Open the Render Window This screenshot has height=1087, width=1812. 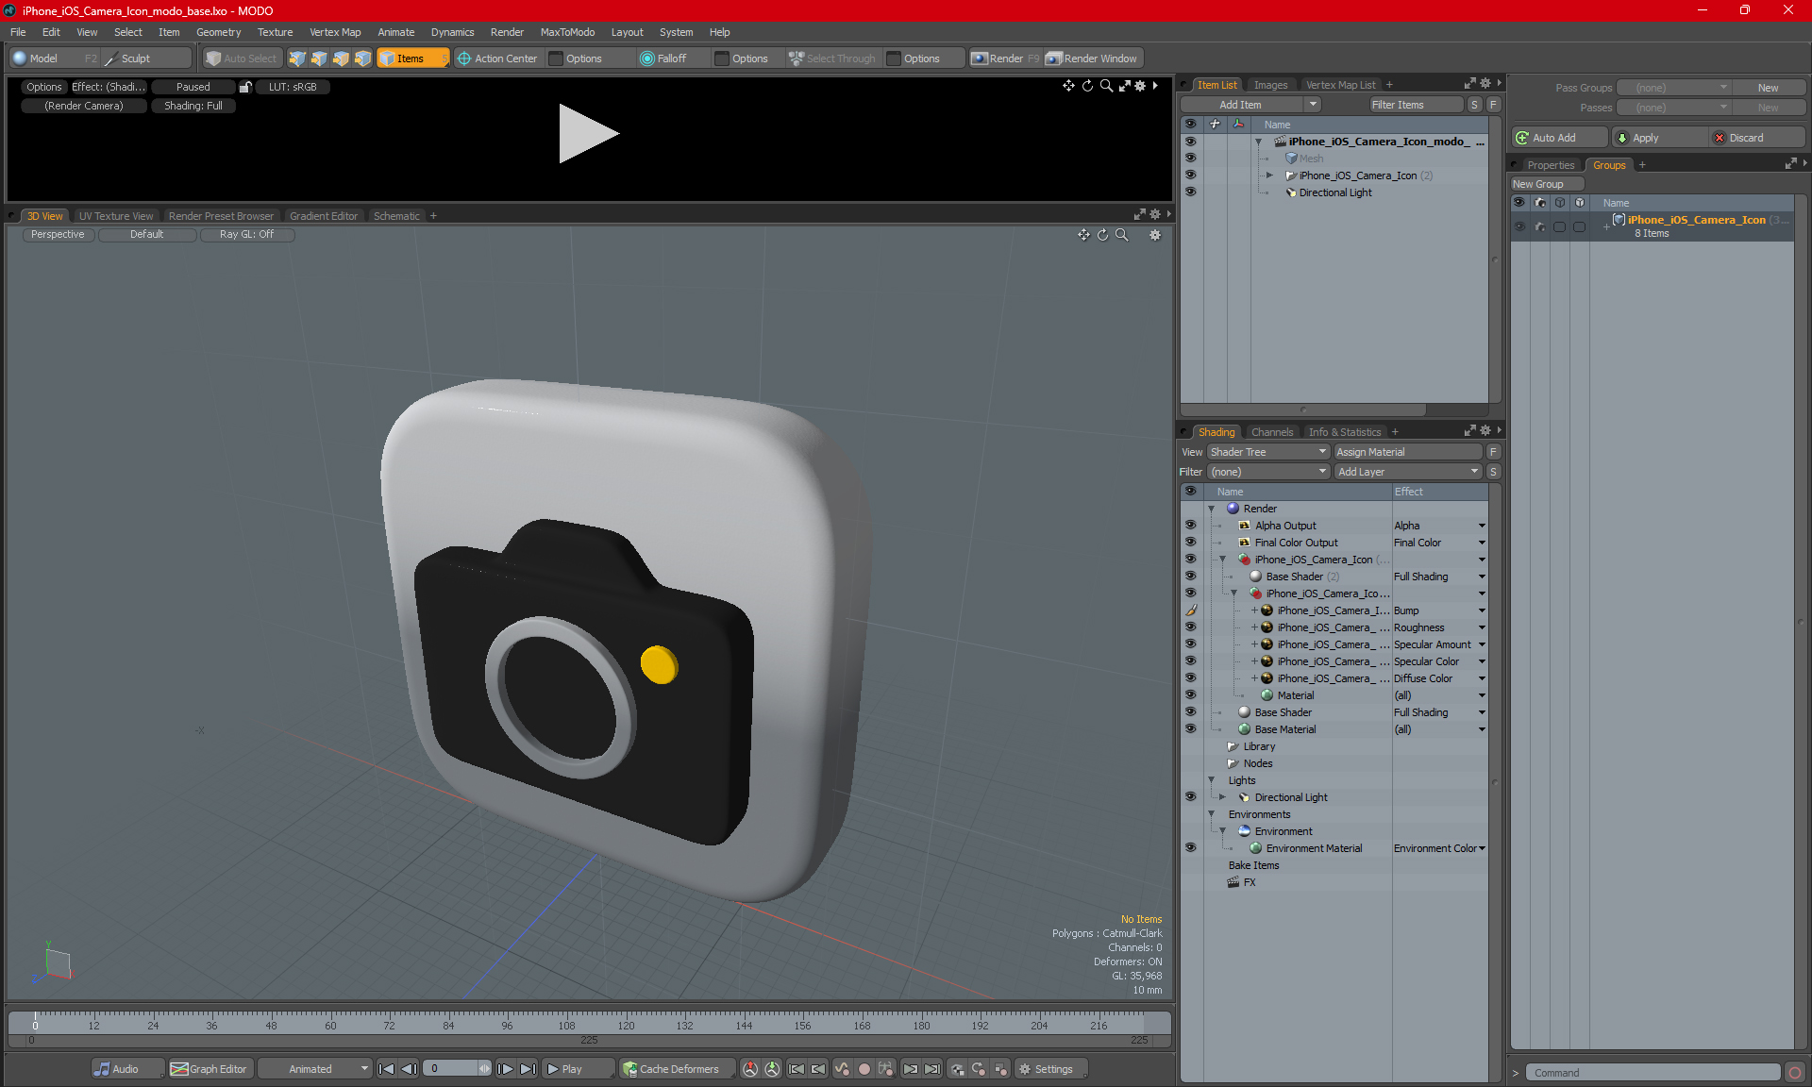pos(1093,59)
